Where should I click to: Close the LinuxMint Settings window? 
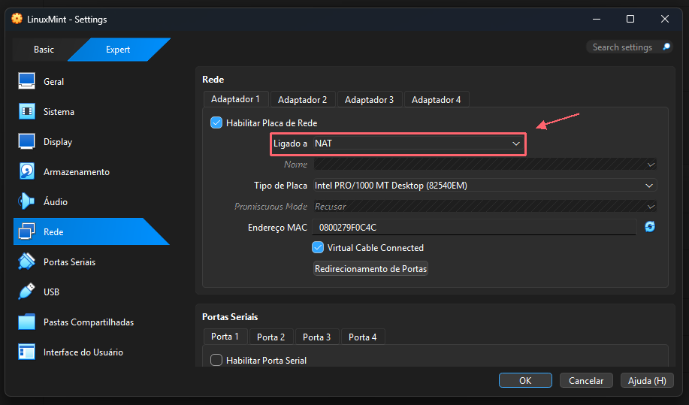tap(664, 19)
